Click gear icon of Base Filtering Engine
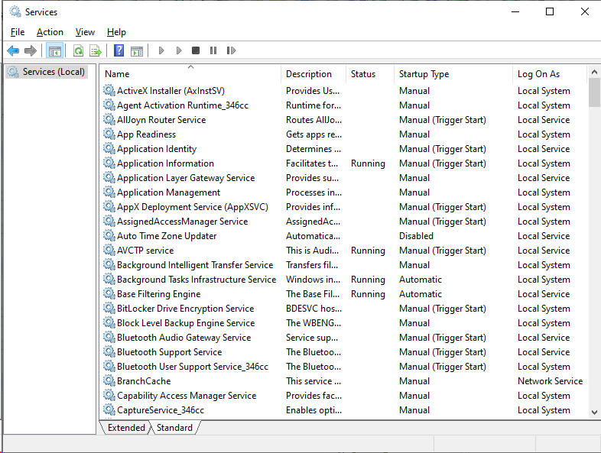Screen dimensions: 601x453 109,294
